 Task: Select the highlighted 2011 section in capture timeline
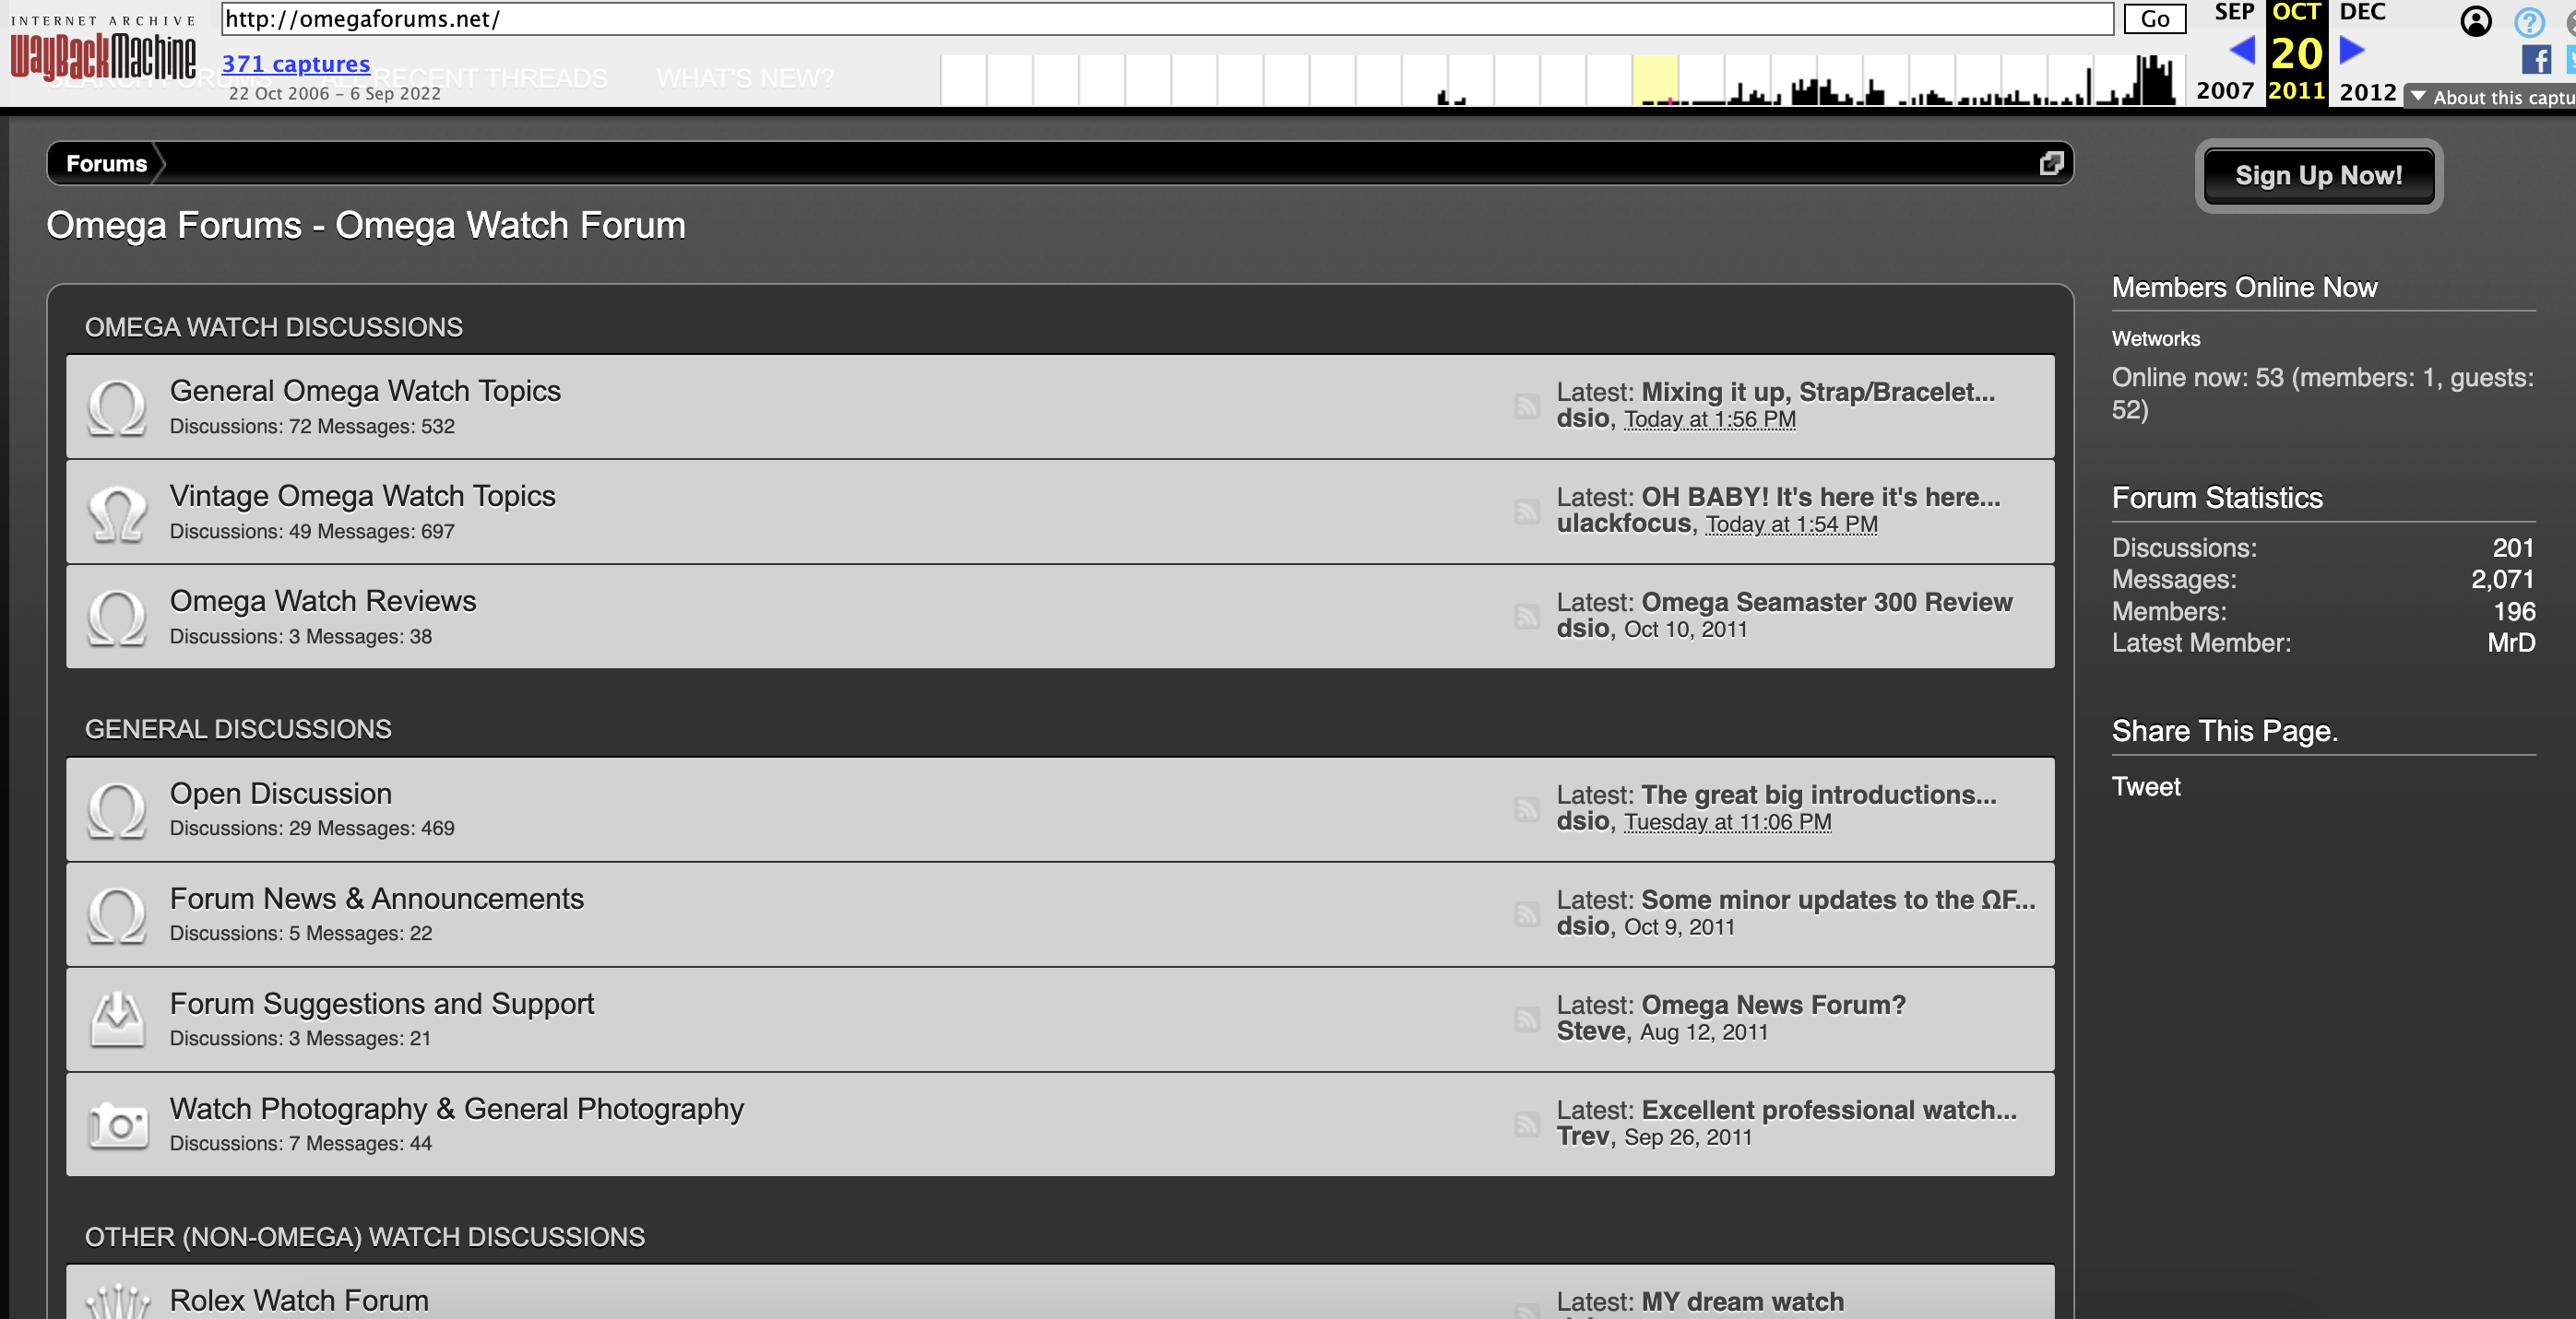click(x=1655, y=80)
